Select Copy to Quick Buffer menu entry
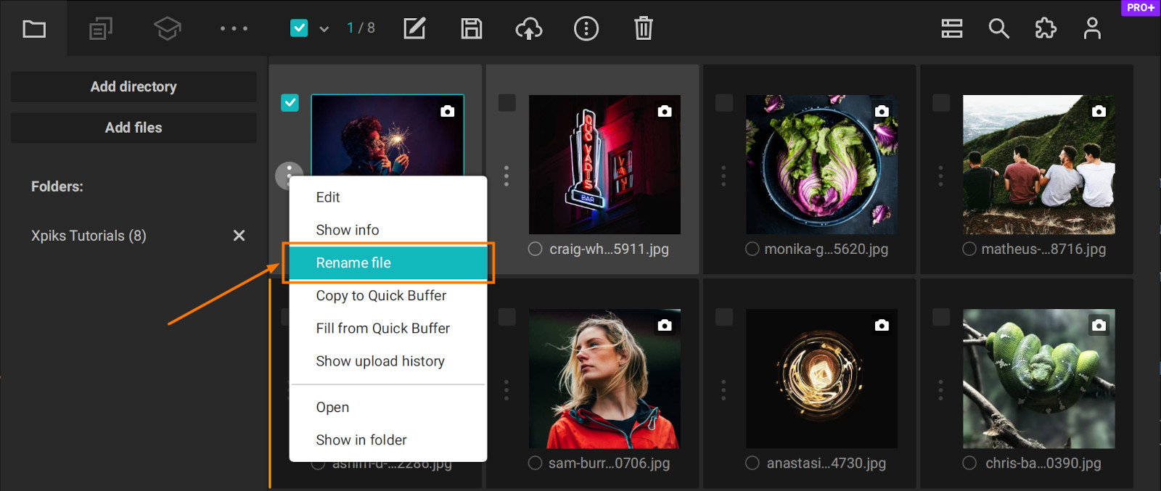The height and width of the screenshot is (491, 1161). [x=381, y=296]
